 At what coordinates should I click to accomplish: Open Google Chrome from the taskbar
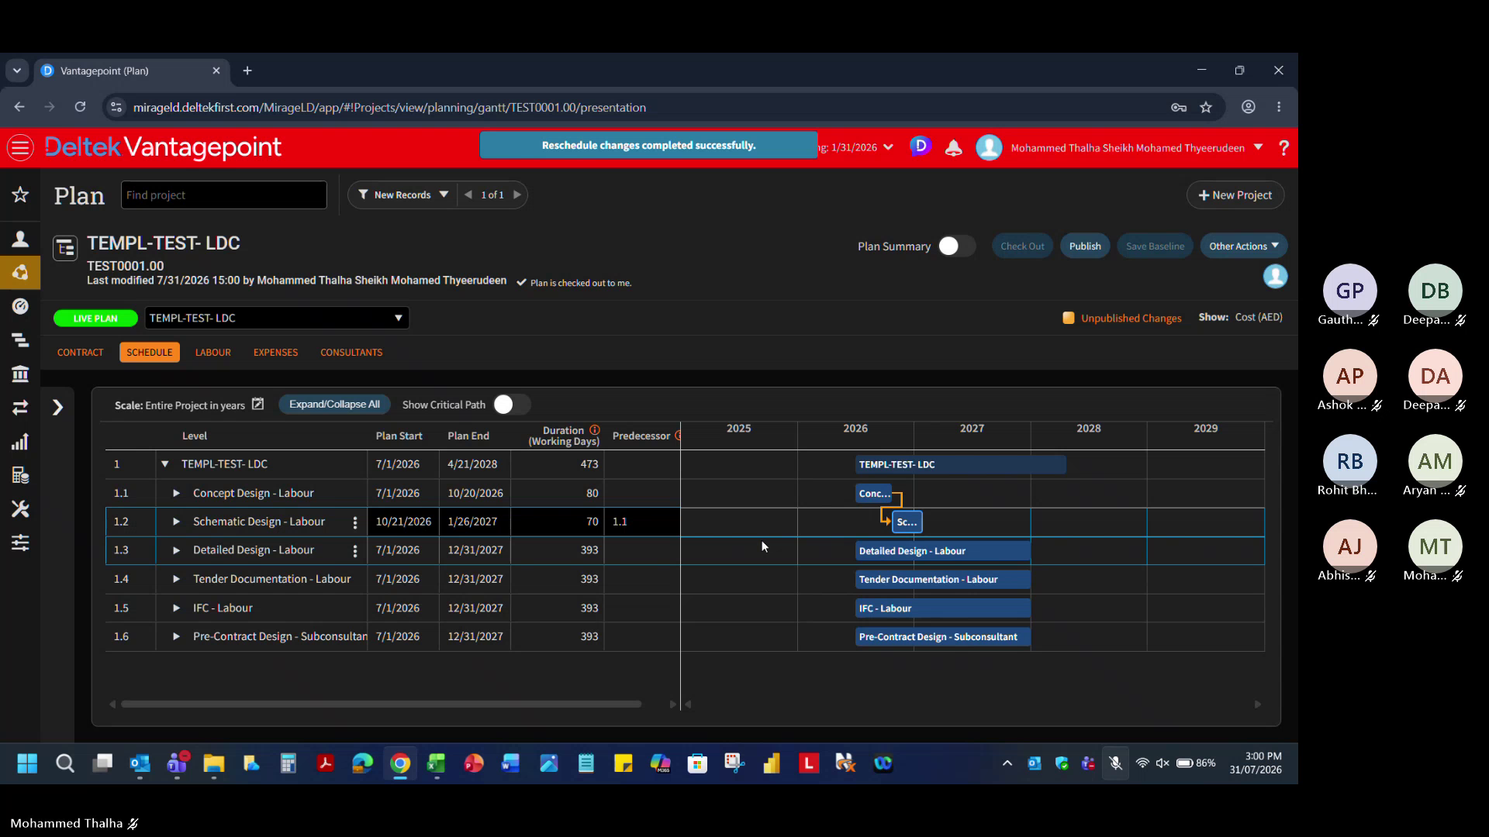pyautogui.click(x=400, y=763)
